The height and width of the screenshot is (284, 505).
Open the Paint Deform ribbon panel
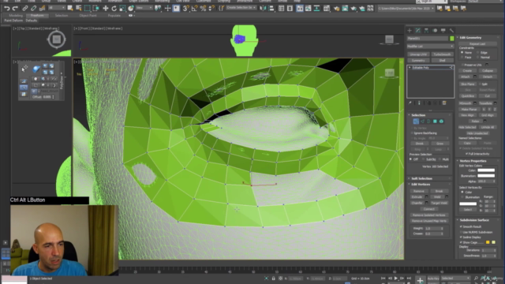[13, 21]
